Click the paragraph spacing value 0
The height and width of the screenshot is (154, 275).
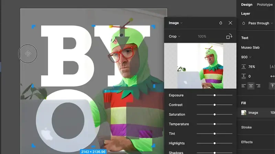[250, 76]
